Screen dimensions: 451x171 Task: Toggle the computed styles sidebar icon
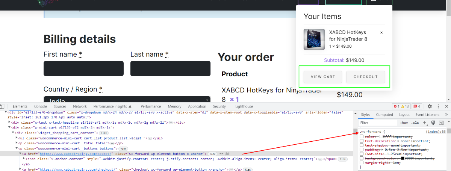tap(441, 123)
